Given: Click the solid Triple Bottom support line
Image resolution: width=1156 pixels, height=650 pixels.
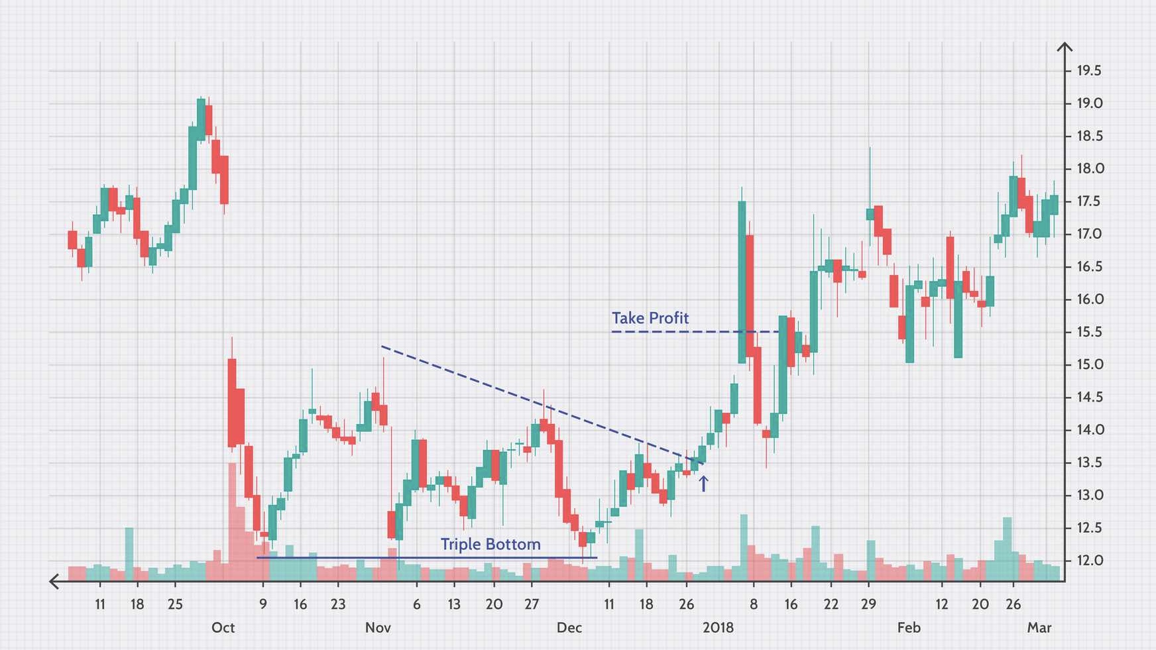Looking at the screenshot, I should (x=427, y=558).
